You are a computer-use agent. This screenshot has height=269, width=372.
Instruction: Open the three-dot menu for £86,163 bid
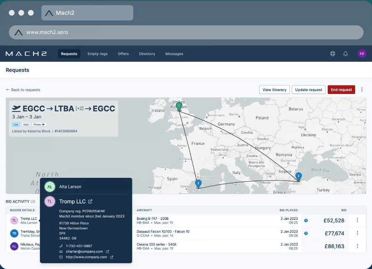click(x=358, y=246)
